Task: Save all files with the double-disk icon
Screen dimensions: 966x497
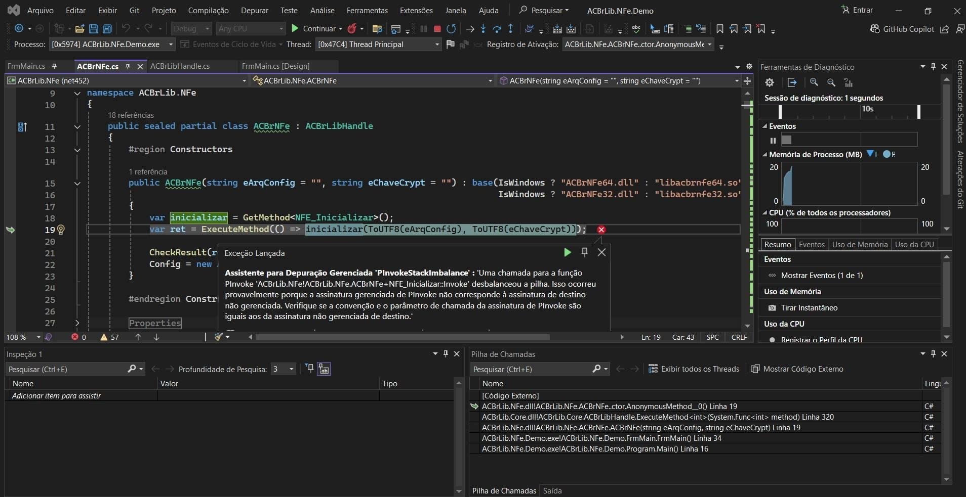Action: (x=107, y=29)
